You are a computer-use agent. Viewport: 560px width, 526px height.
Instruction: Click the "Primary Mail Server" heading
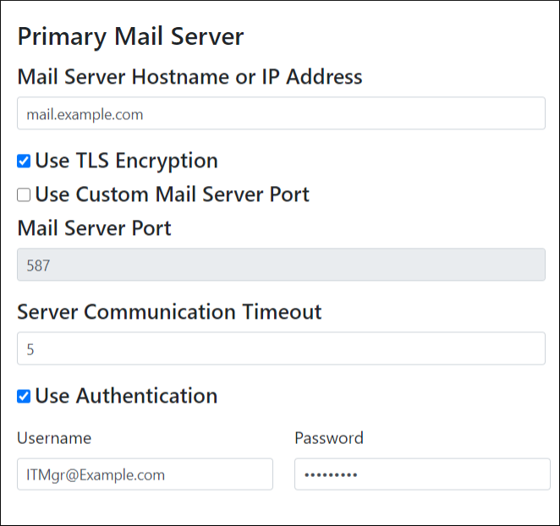(130, 36)
